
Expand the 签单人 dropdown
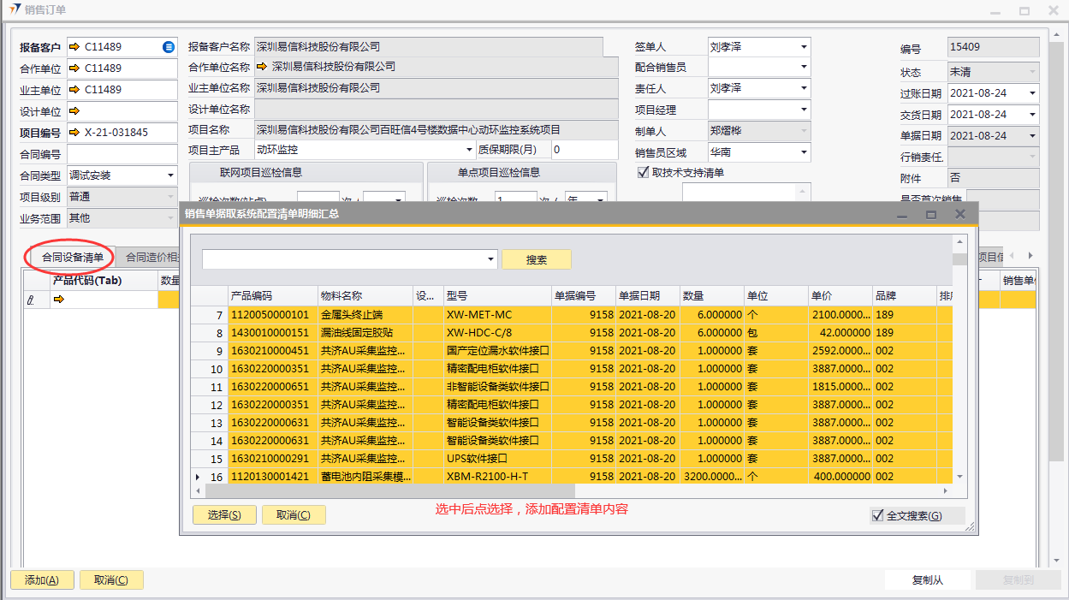point(804,47)
